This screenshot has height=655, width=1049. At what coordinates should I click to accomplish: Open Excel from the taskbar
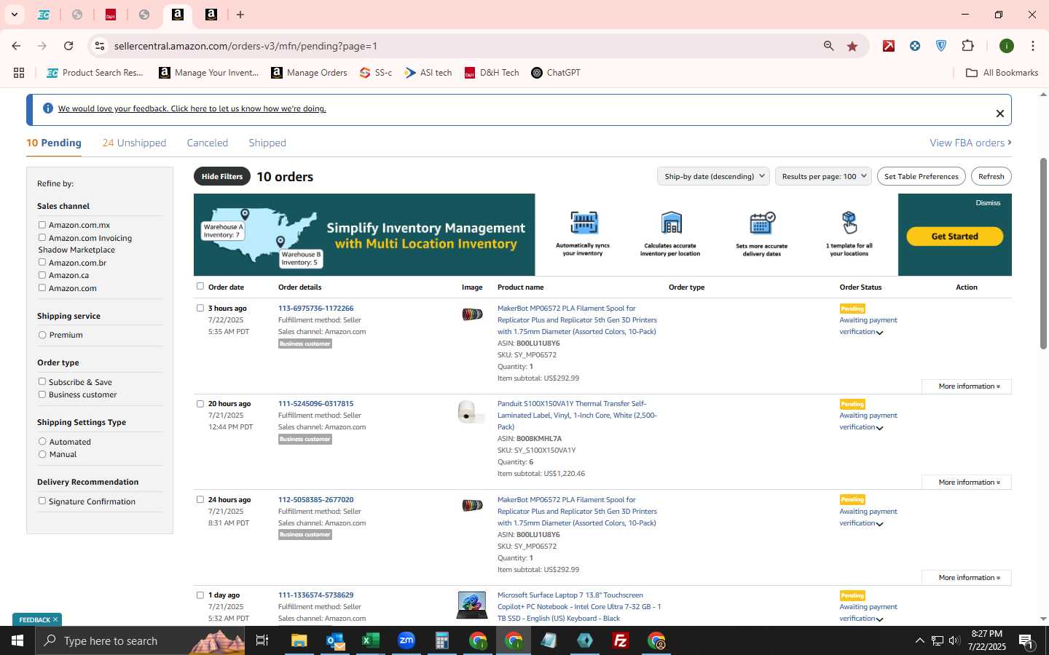371,640
